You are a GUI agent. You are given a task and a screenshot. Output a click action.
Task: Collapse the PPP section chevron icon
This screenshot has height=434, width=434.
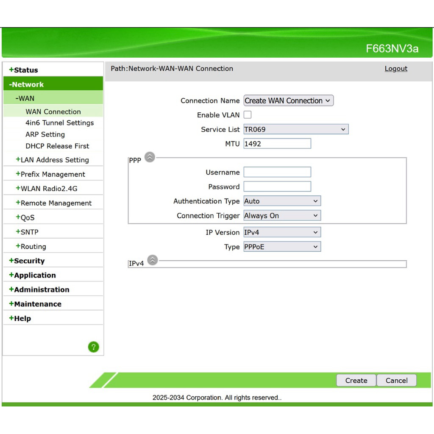[150, 157]
